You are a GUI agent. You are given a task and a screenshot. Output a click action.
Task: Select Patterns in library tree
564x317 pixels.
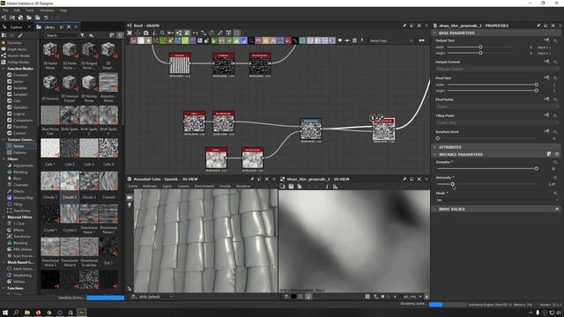coord(19,152)
